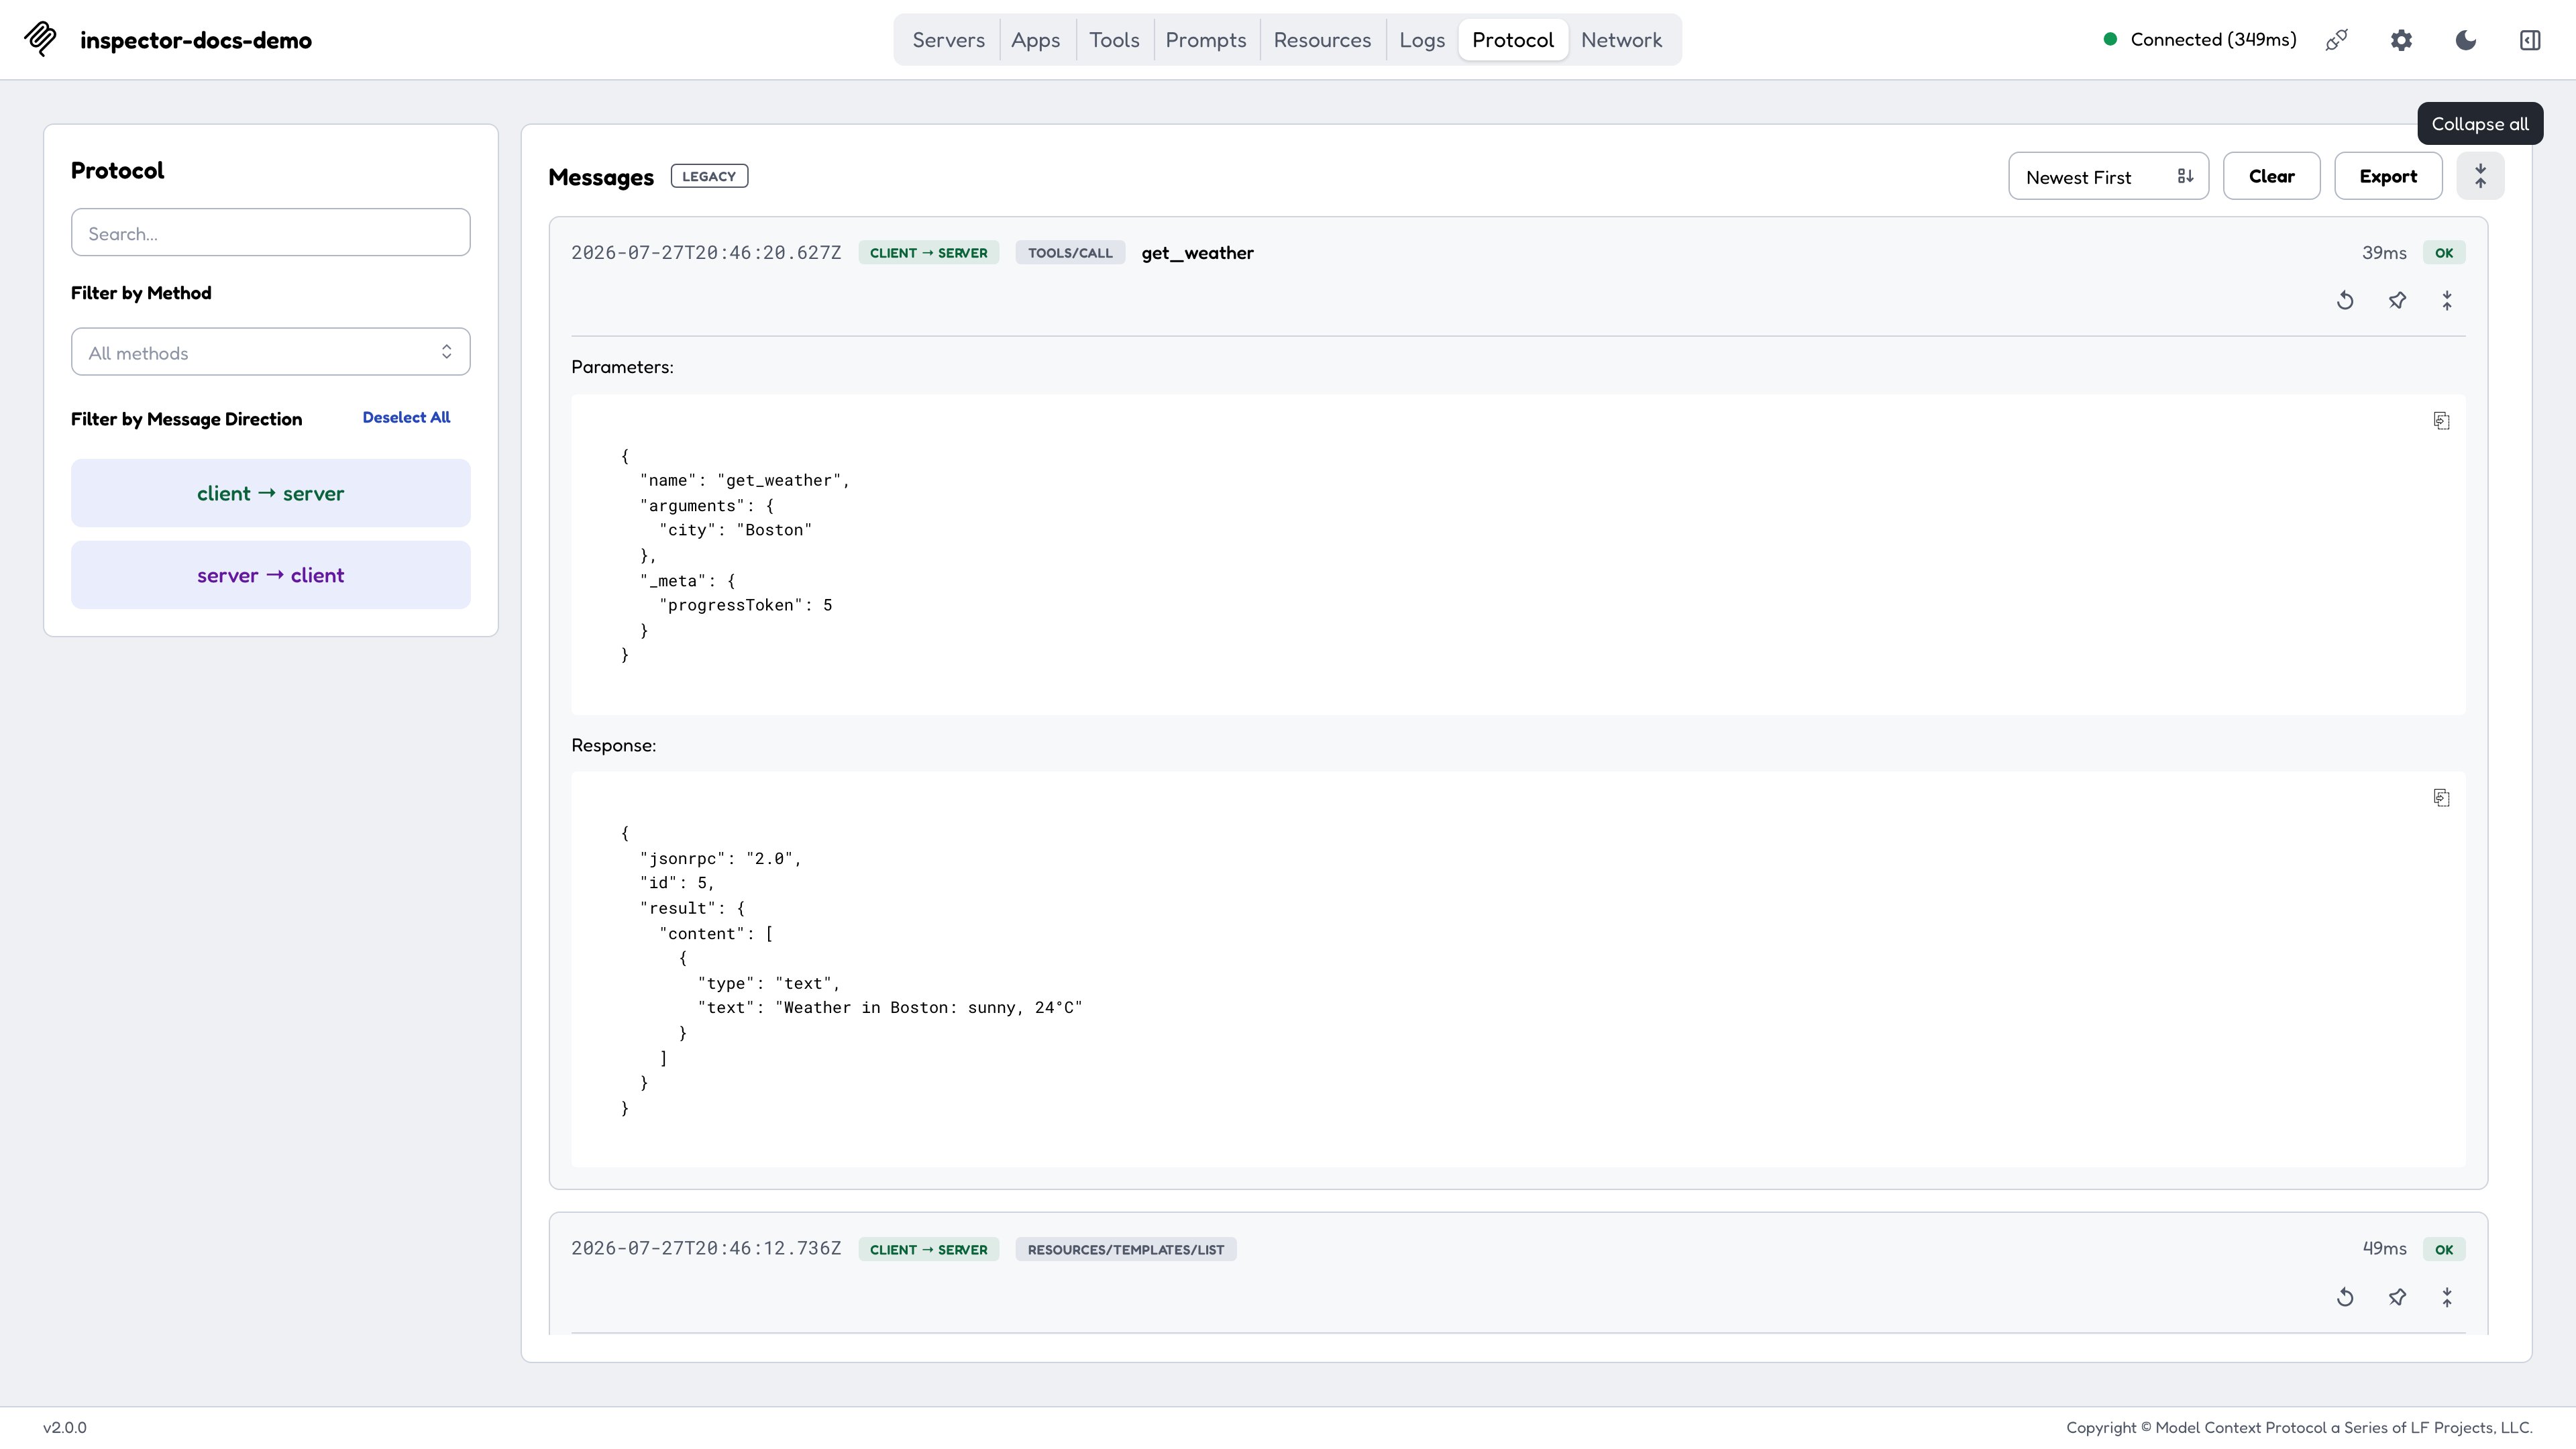This screenshot has width=2576, height=1449.
Task: Open the All methods dropdown
Action: pyautogui.click(x=271, y=352)
